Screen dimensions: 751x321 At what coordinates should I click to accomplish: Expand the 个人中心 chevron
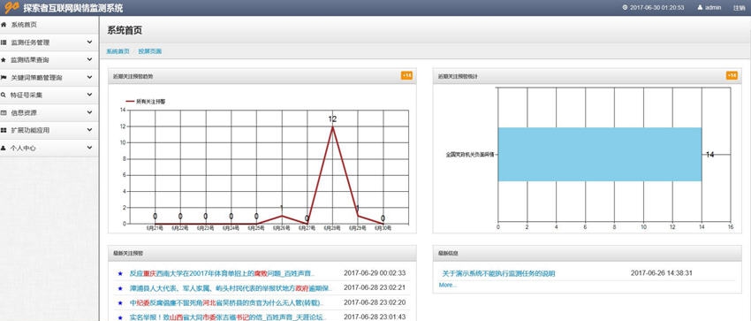(89, 148)
